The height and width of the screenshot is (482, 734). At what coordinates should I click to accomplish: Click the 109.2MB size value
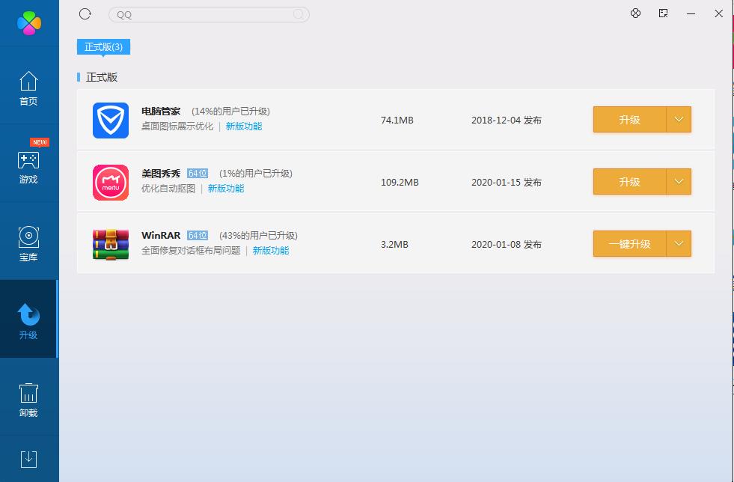tap(400, 182)
